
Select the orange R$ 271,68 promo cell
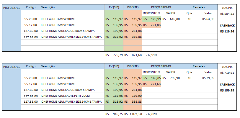pyautogui.click(x=151, y=84)
